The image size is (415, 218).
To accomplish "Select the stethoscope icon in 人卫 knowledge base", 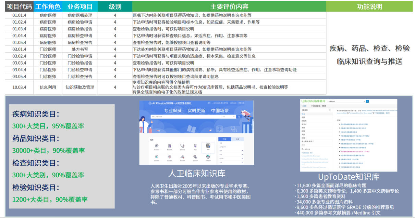I will pyautogui.click(x=182, y=146).
